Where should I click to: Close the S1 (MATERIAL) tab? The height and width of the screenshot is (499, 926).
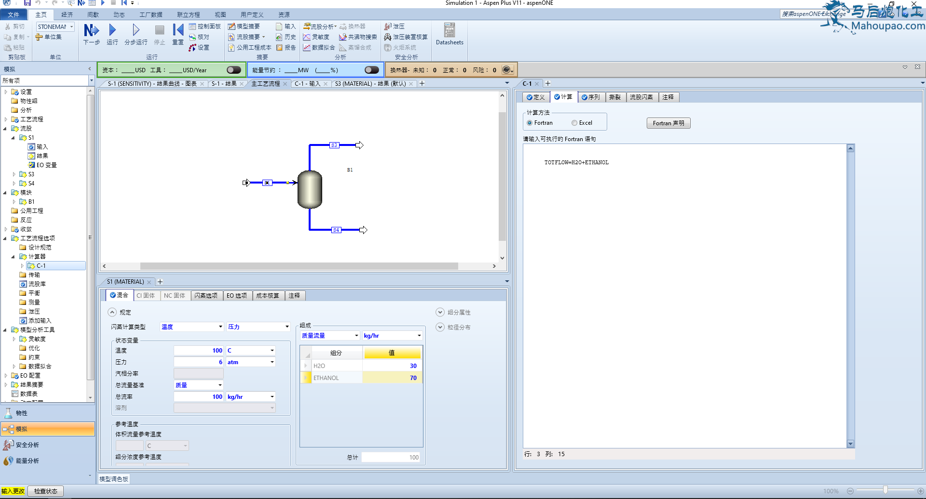149,282
